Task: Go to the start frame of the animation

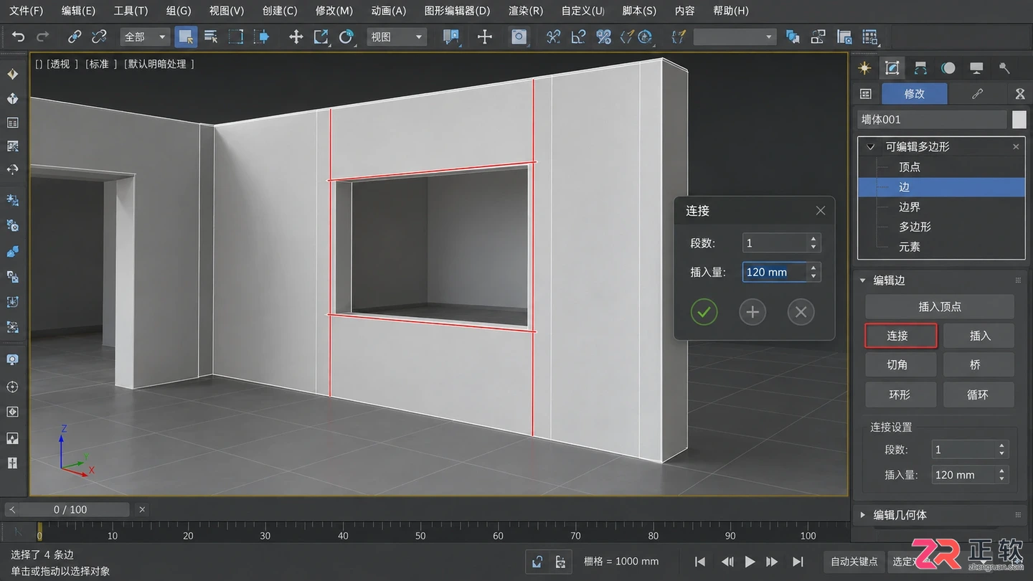Action: click(x=700, y=562)
